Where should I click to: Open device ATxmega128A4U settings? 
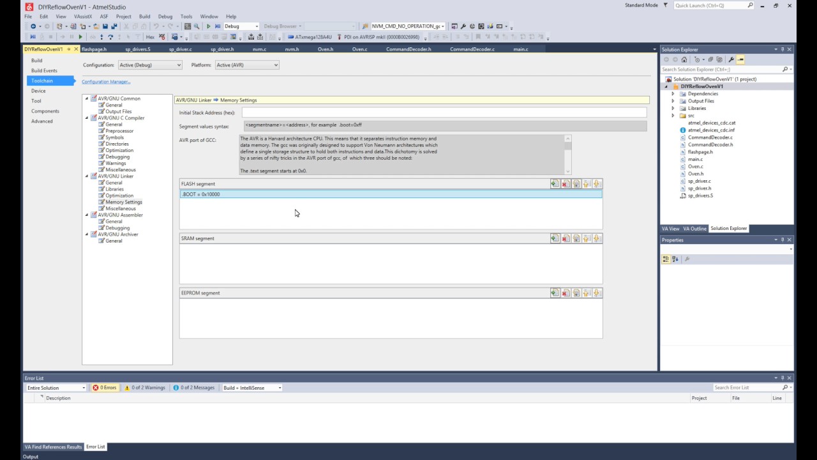click(310, 37)
